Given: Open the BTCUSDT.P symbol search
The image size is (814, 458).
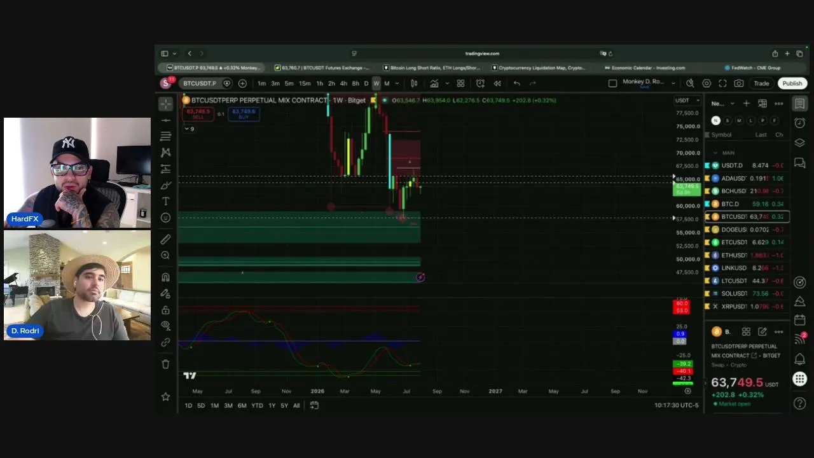Looking at the screenshot, I should 200,83.
